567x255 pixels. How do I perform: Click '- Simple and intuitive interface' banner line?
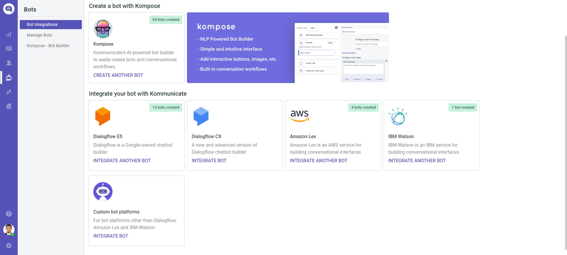pyautogui.click(x=230, y=49)
